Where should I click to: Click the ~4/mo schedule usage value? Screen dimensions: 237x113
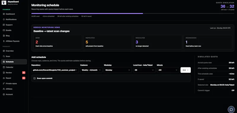[x=232, y=74]
